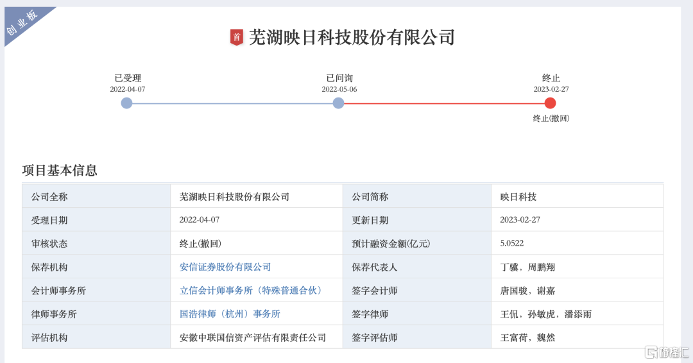This screenshot has width=693, height=363.
Task: Open the 国浩律师（杭州）事务所 link
Action: 230,314
